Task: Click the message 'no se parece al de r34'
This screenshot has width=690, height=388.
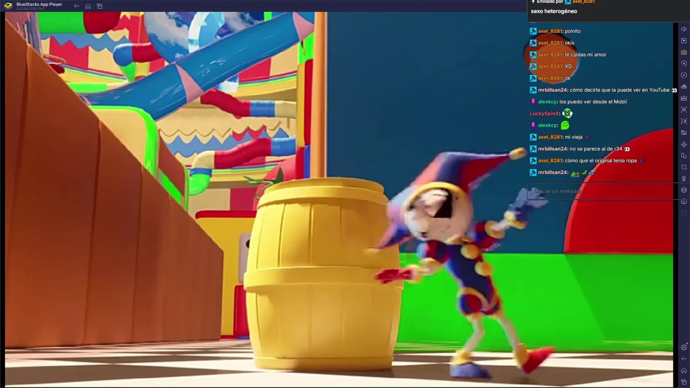Action: [x=596, y=149]
